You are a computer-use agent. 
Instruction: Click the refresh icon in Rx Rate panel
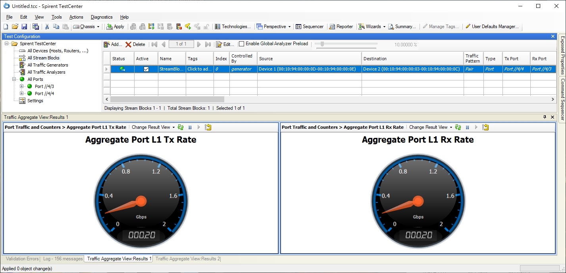(x=458, y=127)
